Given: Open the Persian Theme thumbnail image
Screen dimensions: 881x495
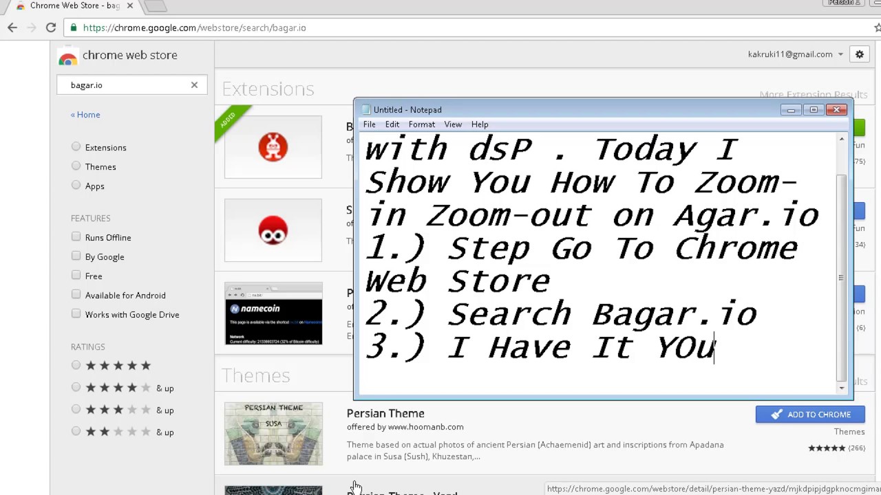Looking at the screenshot, I should (273, 434).
